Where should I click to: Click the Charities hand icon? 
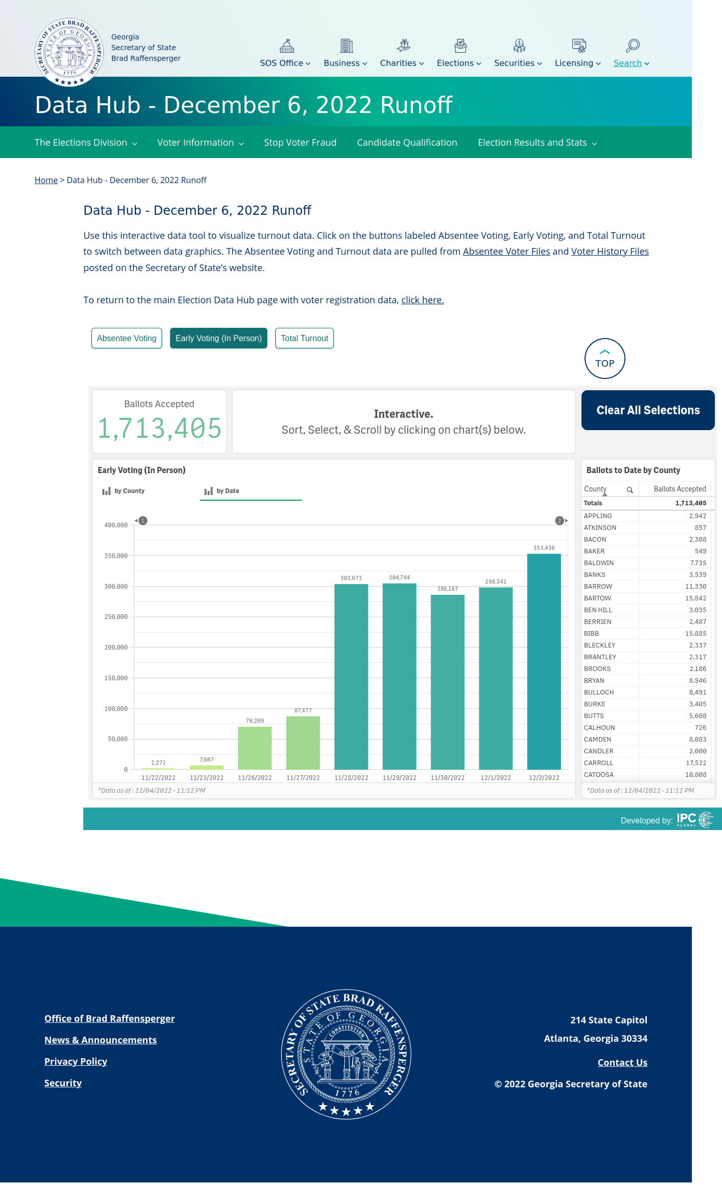pos(404,46)
